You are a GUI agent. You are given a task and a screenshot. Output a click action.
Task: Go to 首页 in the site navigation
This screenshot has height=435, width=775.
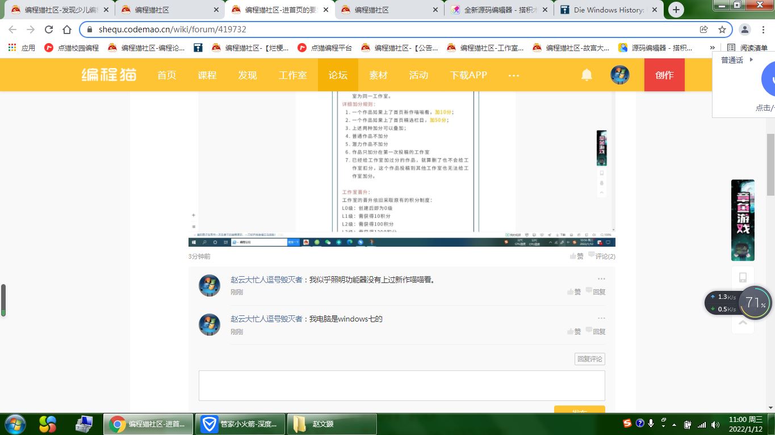pos(167,75)
